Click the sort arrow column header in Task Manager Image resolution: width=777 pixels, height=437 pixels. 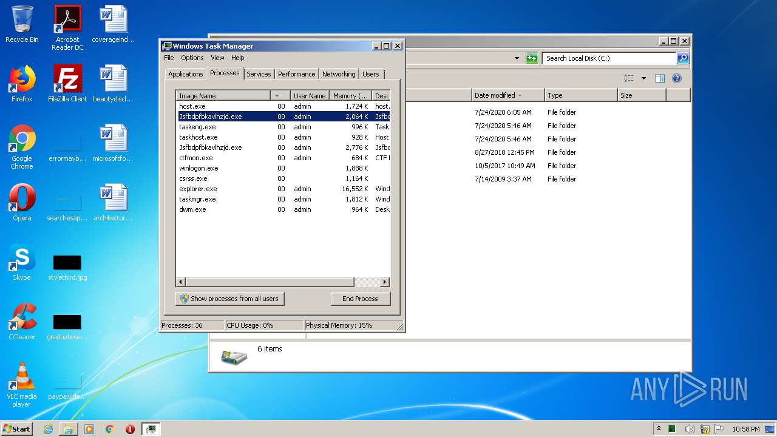coord(280,96)
